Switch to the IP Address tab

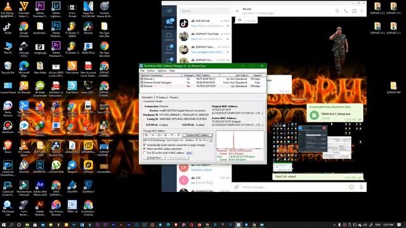click(161, 97)
